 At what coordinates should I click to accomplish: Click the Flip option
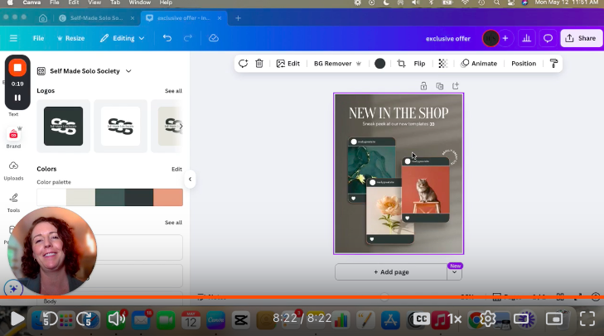[419, 64]
